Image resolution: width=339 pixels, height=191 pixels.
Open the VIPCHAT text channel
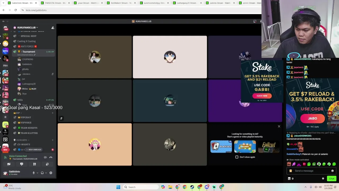tap(34, 117)
